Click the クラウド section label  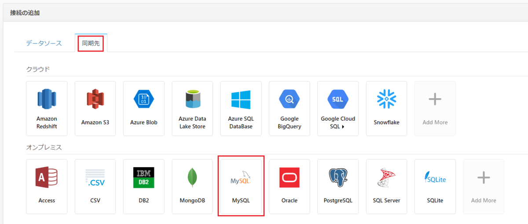(38, 69)
